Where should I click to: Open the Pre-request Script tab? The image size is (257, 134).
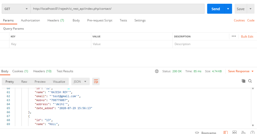pos(100,20)
